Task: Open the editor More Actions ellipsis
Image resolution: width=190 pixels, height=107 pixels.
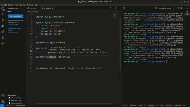Action: point(118,8)
